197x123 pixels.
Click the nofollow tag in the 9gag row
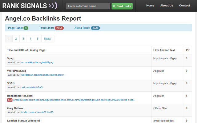pyautogui.click(x=14, y=62)
